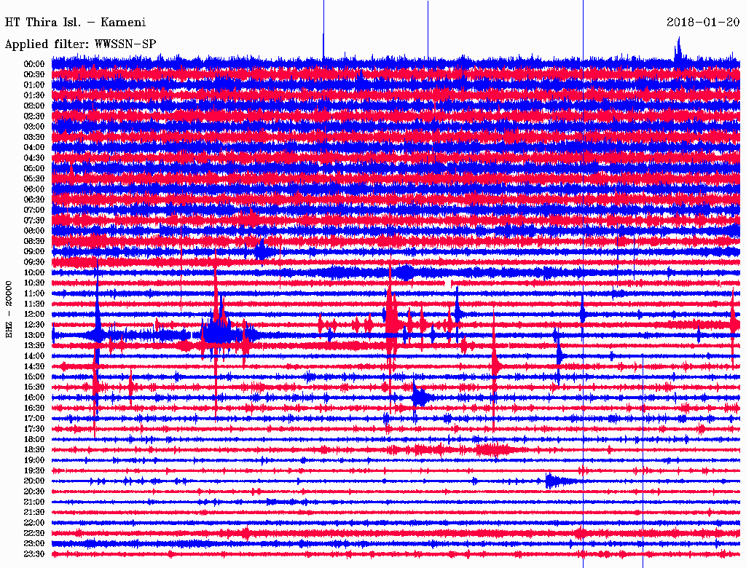Select the 00:00 time label

click(34, 64)
